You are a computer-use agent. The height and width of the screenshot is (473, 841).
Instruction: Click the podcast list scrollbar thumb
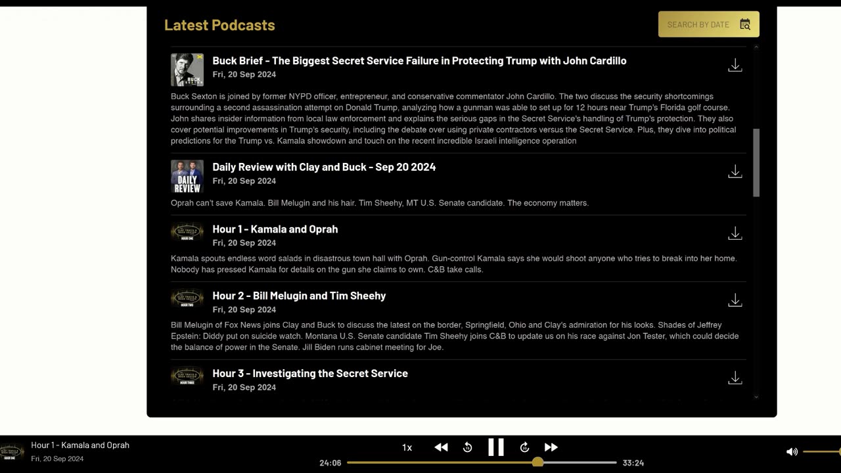756,162
